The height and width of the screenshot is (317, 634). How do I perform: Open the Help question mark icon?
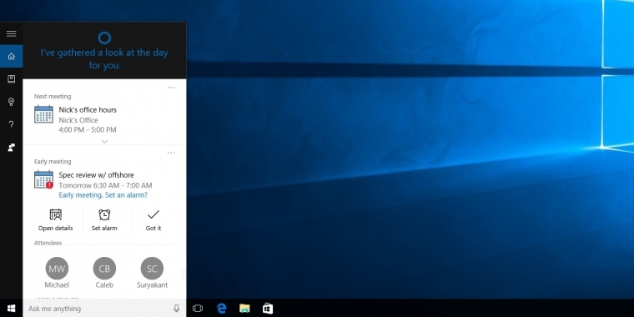[x=12, y=124]
